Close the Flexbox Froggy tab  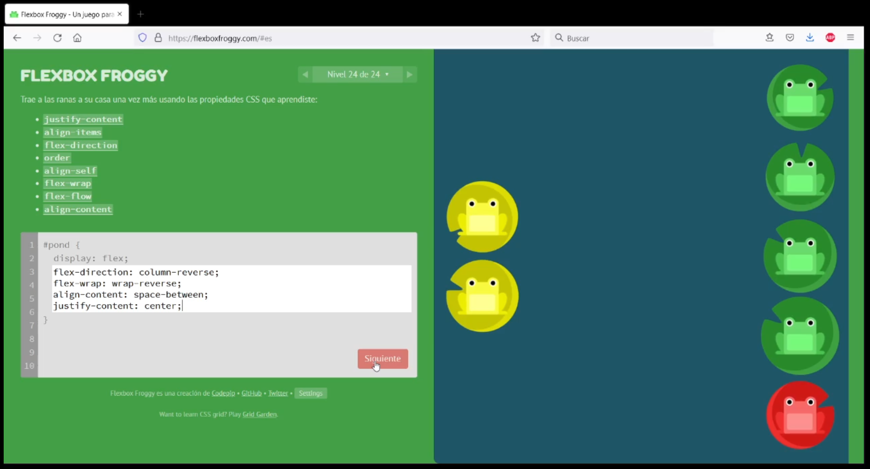[x=120, y=14]
